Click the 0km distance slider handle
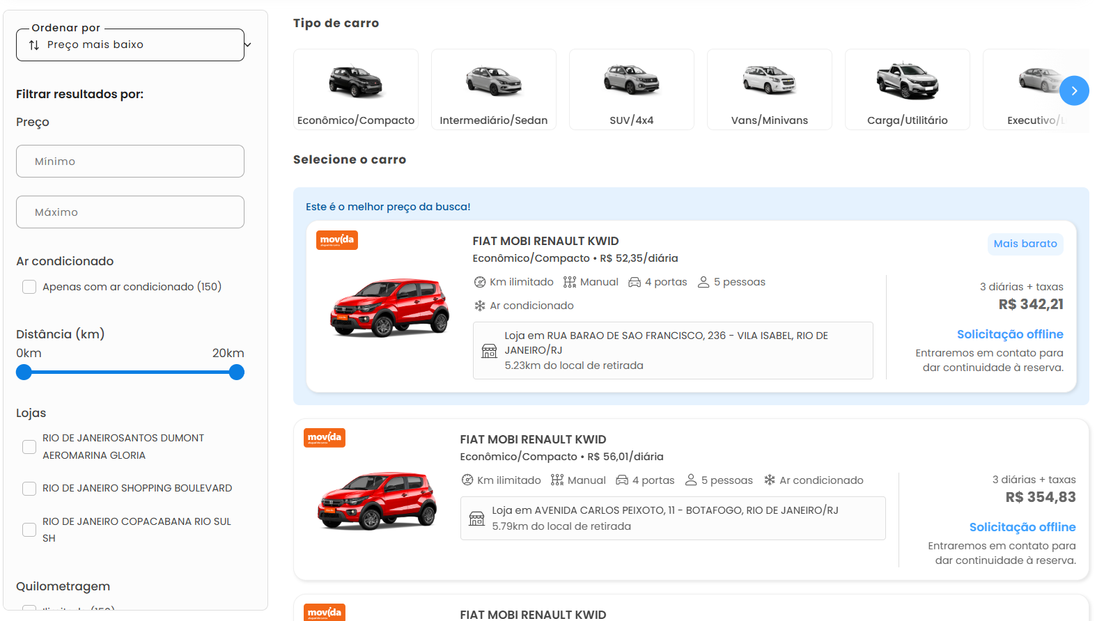1104x621 pixels. [x=24, y=372]
